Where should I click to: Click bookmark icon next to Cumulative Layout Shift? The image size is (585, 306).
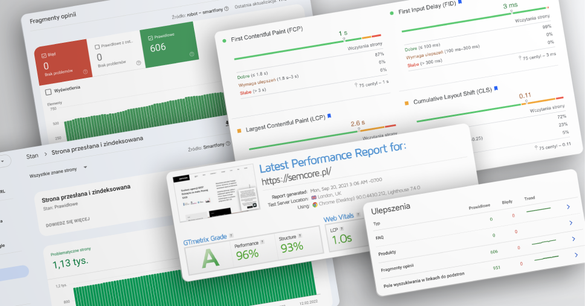[496, 88]
